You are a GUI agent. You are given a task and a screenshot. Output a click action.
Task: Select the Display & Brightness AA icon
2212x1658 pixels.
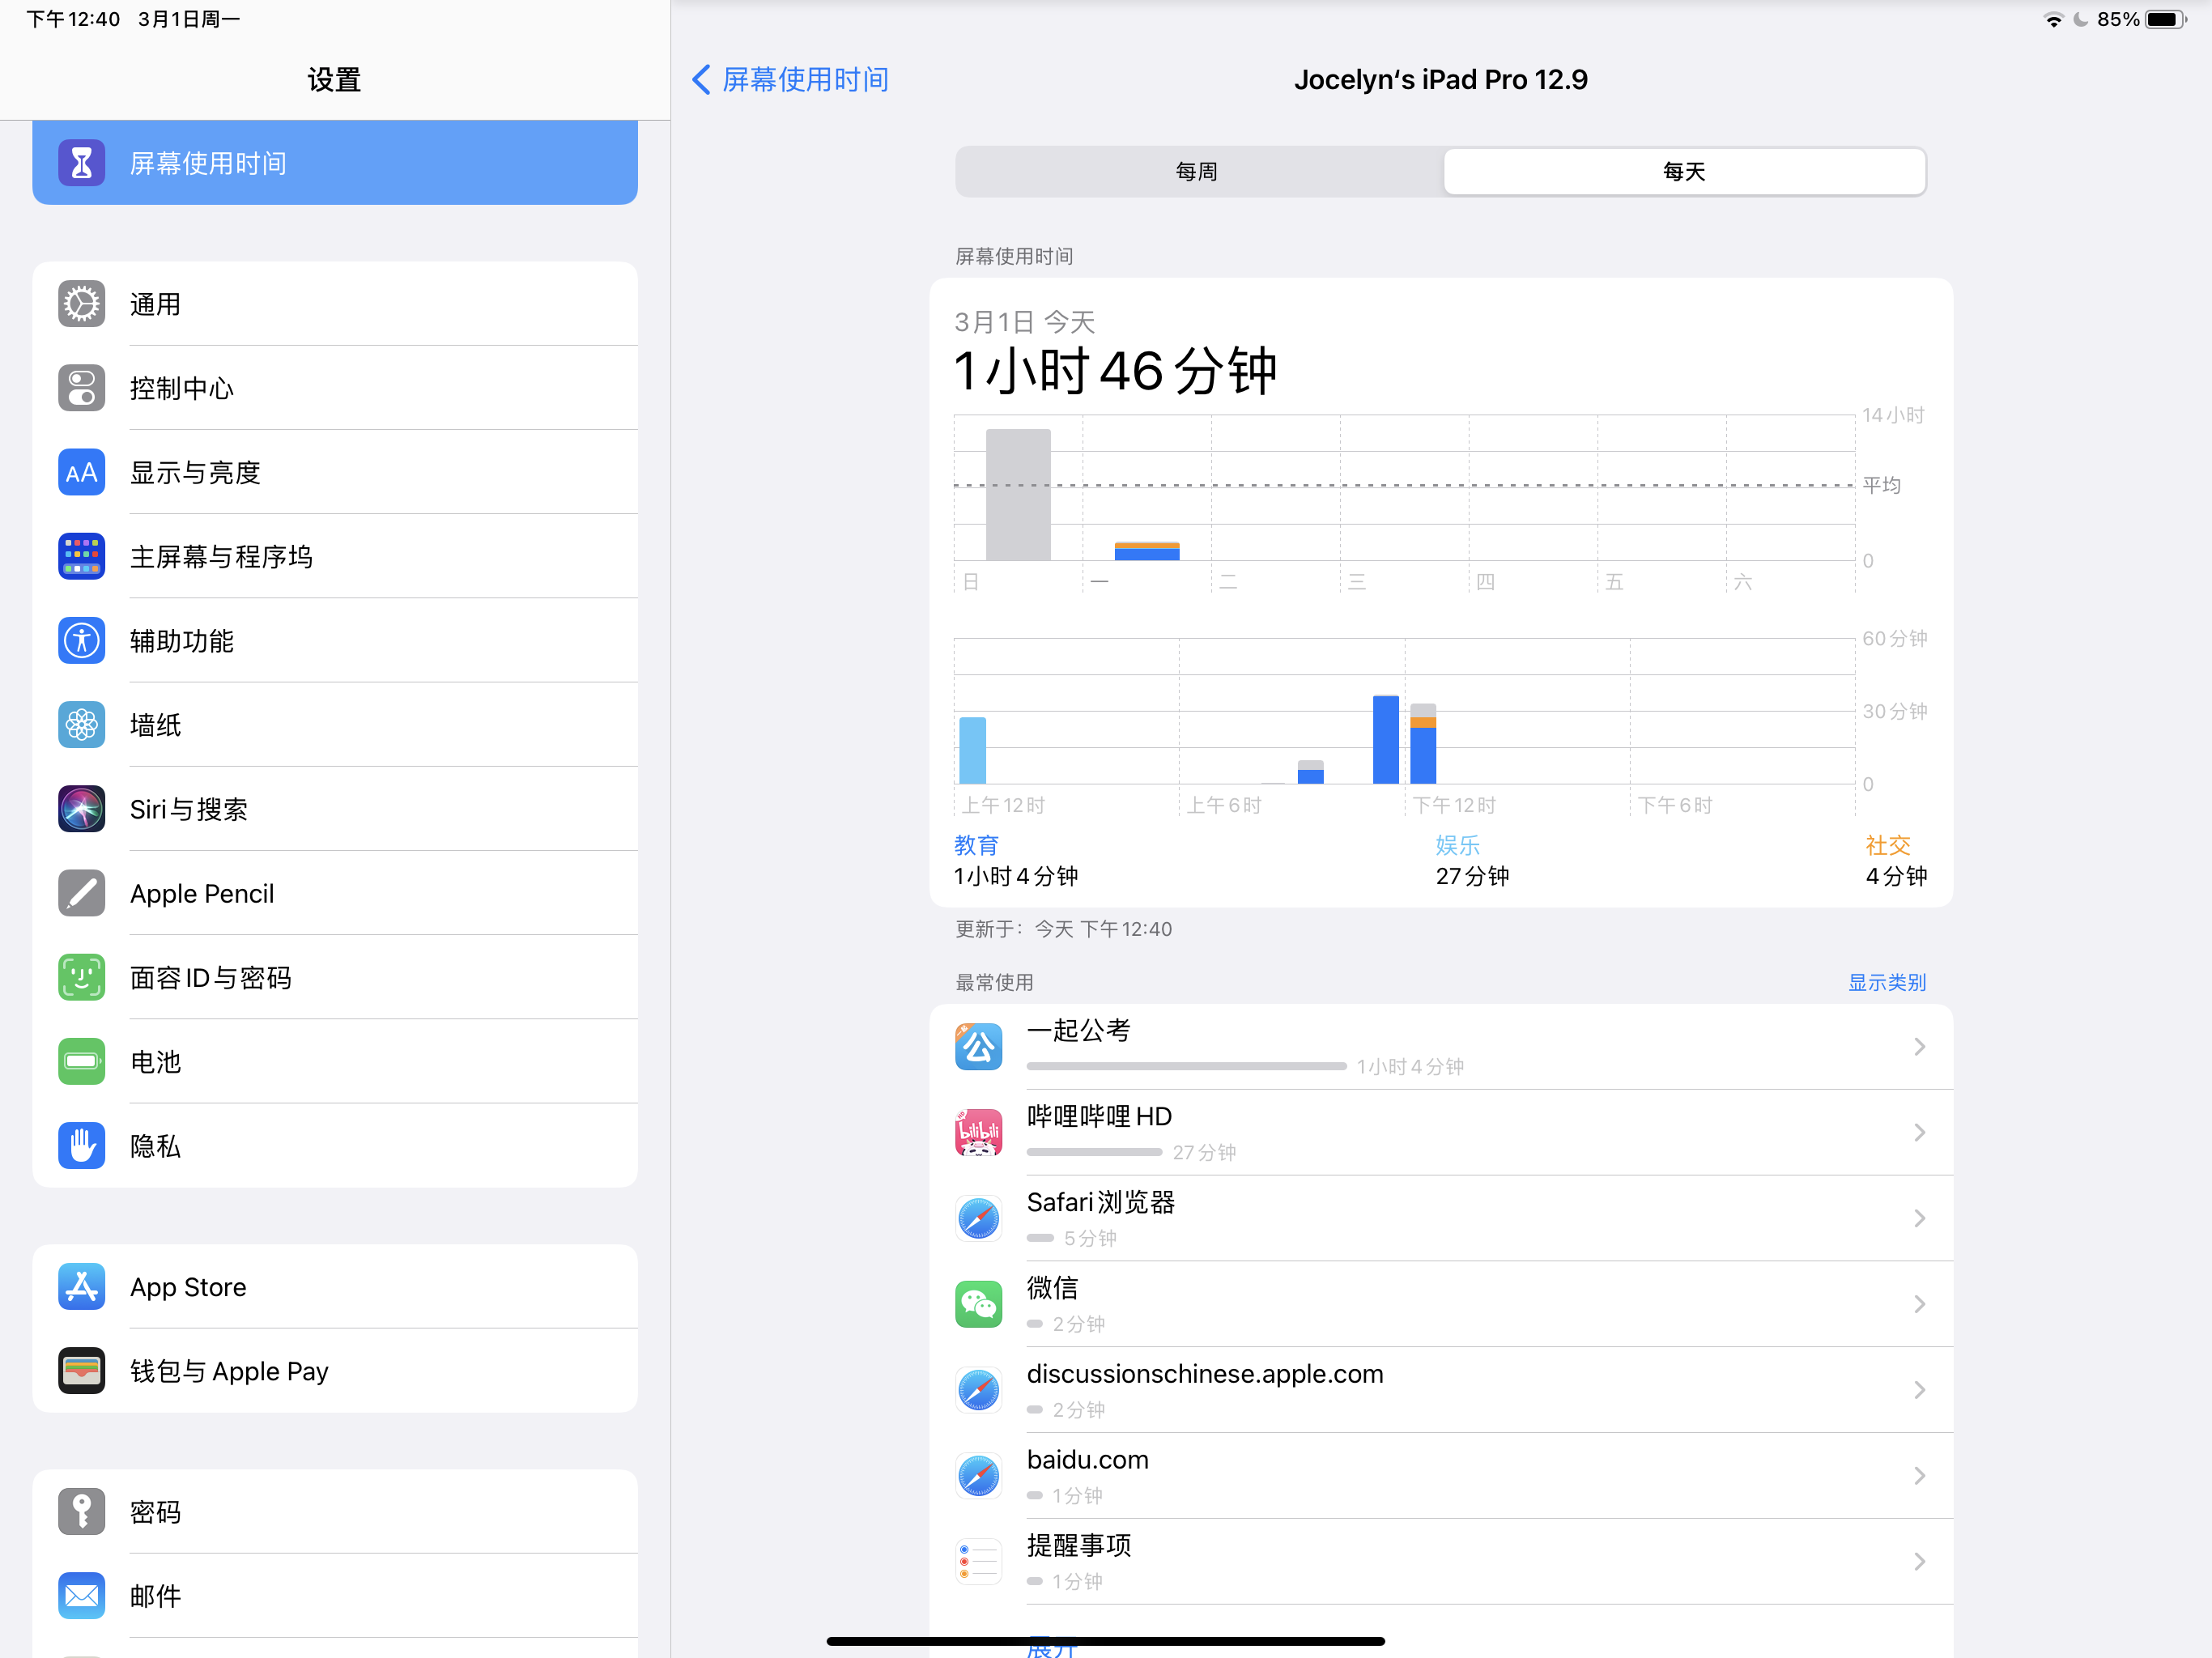point(81,472)
